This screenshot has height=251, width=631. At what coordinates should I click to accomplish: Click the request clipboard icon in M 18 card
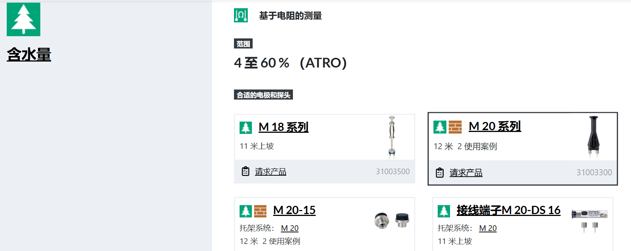(x=246, y=171)
